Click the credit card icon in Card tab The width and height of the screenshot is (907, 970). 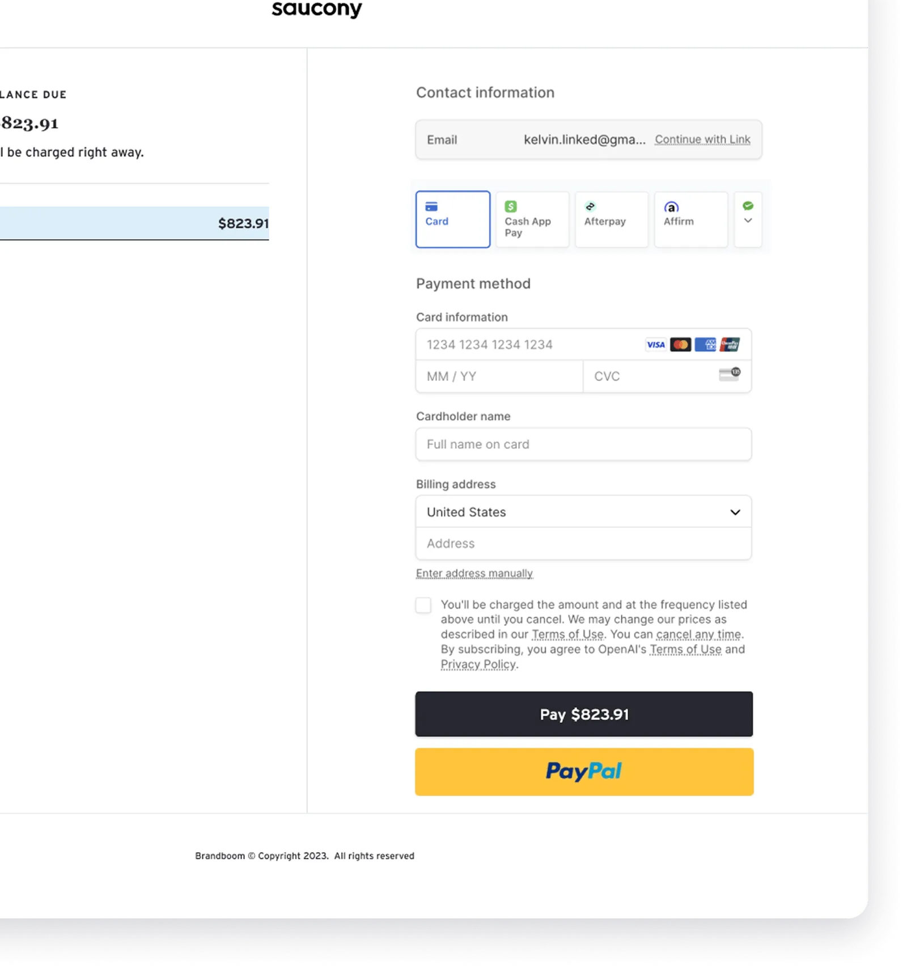pyautogui.click(x=431, y=206)
